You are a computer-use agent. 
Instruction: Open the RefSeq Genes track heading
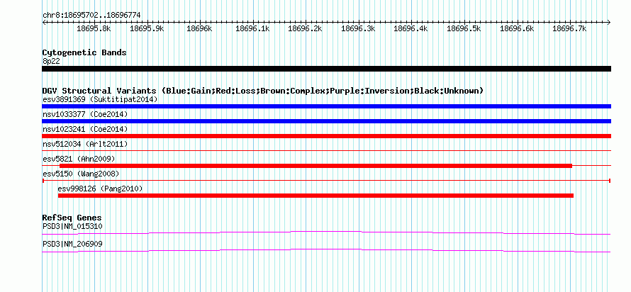(72, 218)
